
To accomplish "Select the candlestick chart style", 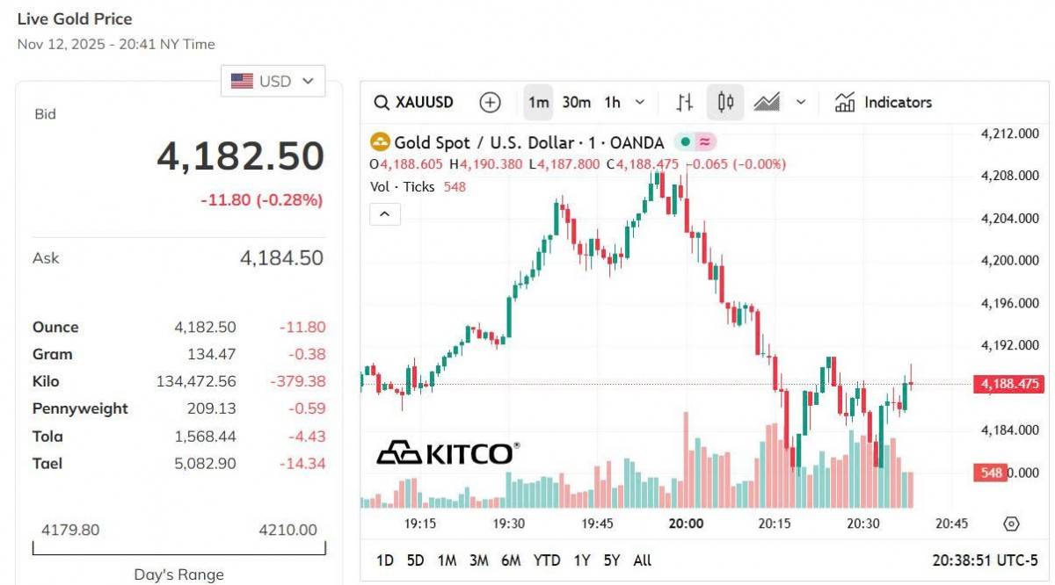I will tap(724, 103).
